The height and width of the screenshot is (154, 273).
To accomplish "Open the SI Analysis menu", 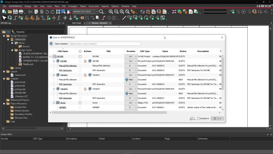I will [x=73, y=6].
